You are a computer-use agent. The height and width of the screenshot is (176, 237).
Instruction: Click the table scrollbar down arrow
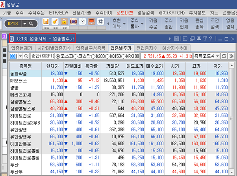click(231, 172)
